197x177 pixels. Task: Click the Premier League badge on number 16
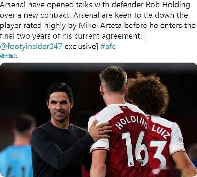[x=131, y=163]
